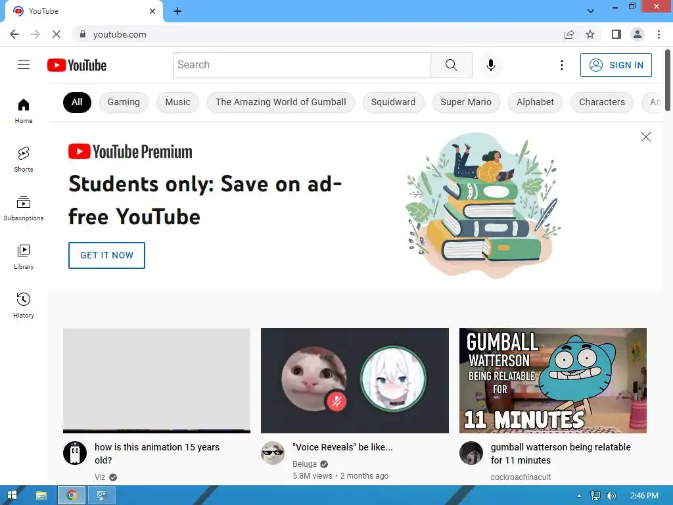Open Library in the sidebar
Screen dimensions: 673x505
pos(24,257)
